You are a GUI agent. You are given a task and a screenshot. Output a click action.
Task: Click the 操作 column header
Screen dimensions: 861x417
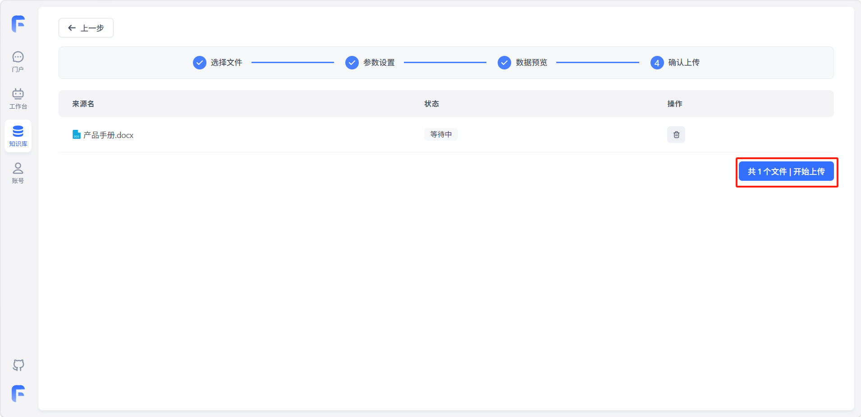click(674, 104)
